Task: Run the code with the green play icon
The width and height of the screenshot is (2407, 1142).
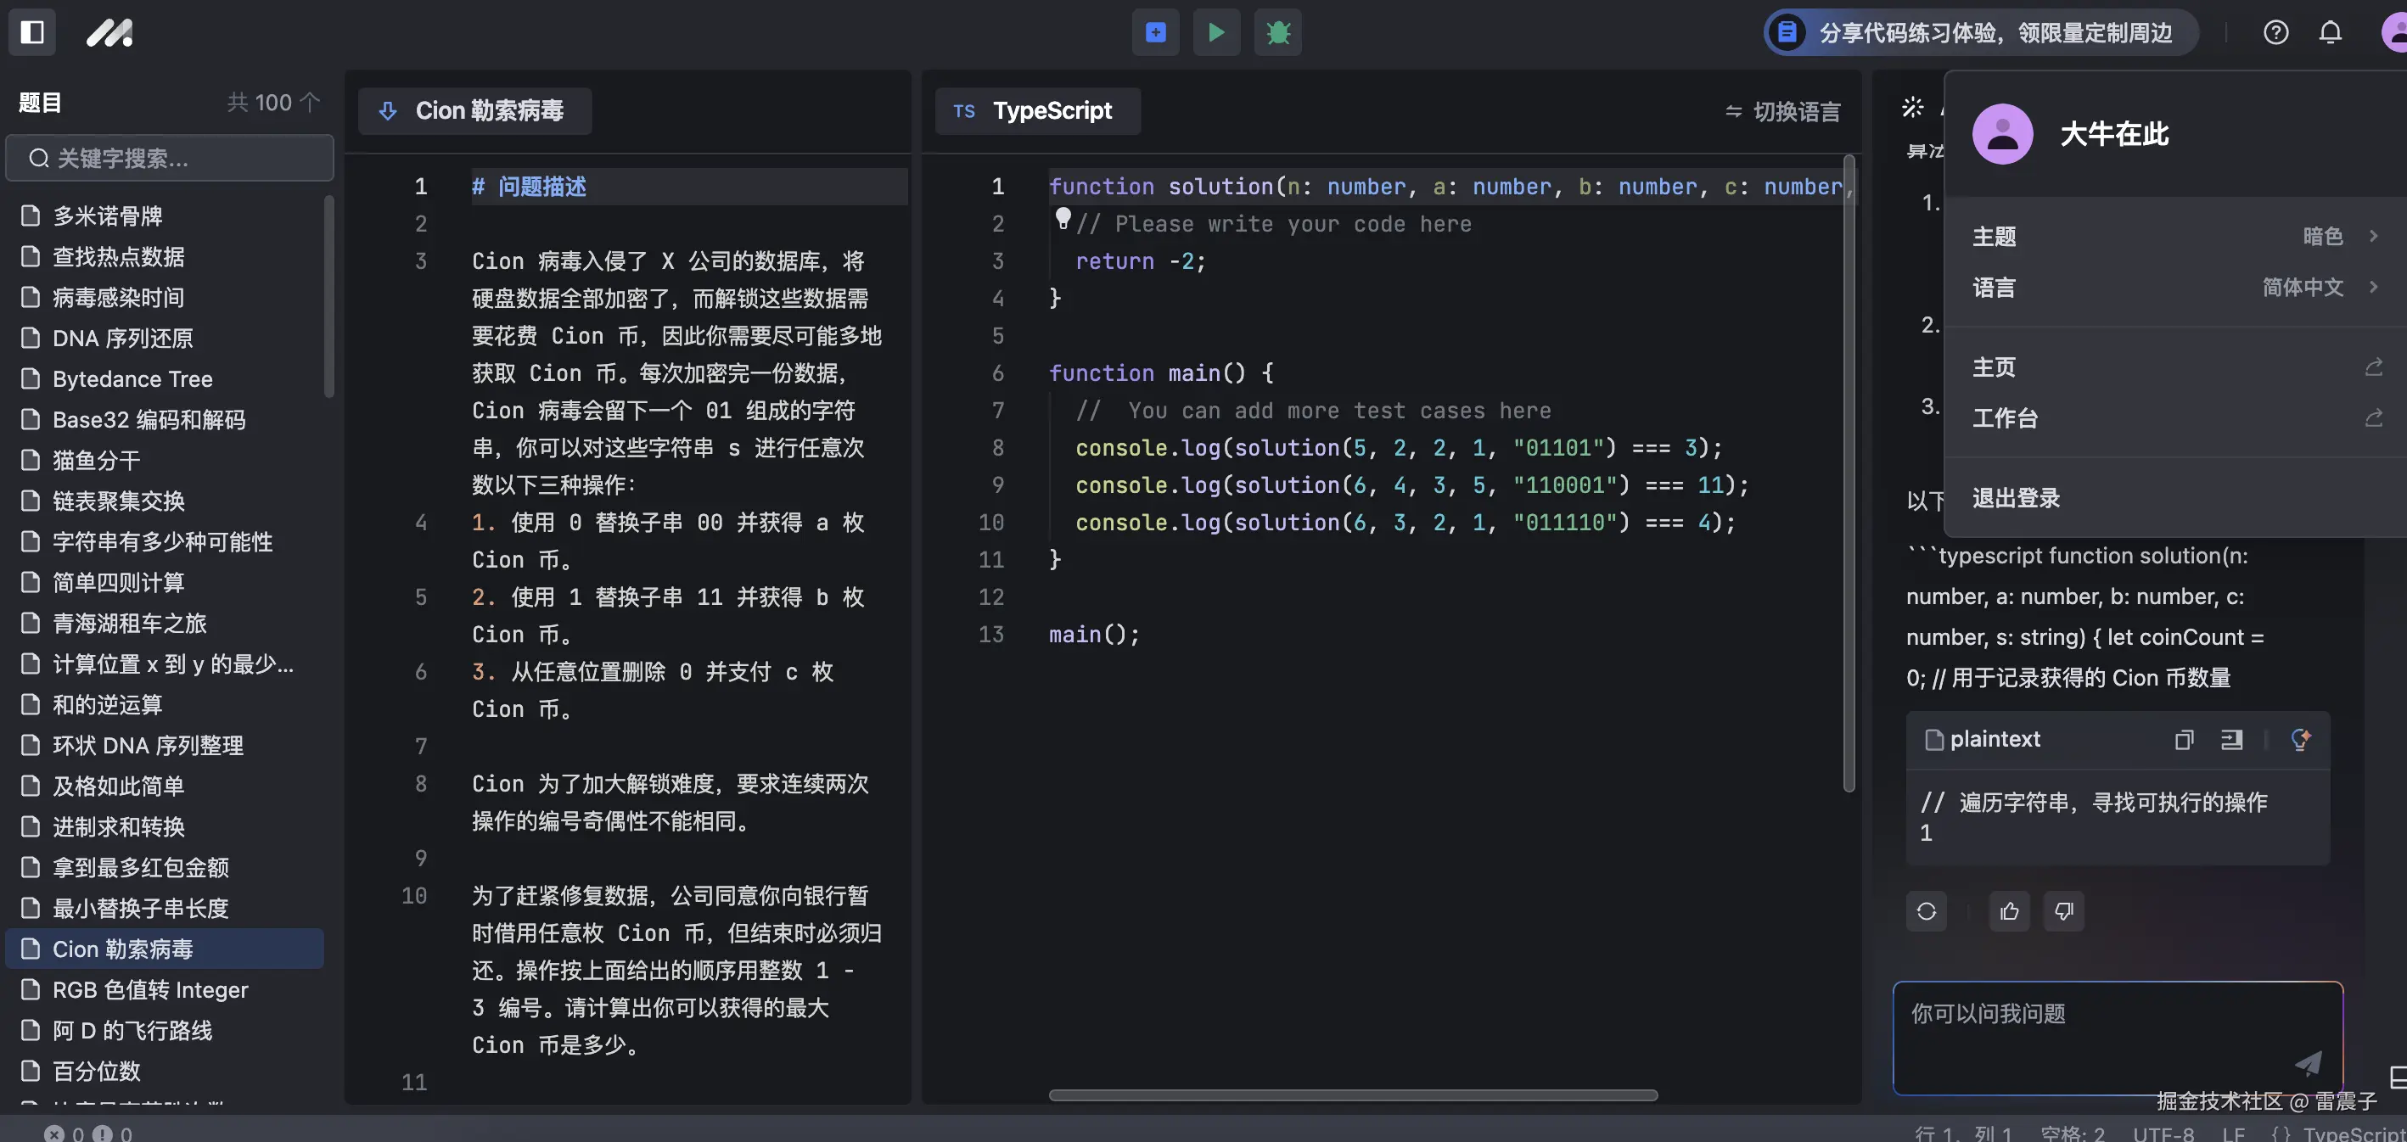Action: click(1215, 33)
